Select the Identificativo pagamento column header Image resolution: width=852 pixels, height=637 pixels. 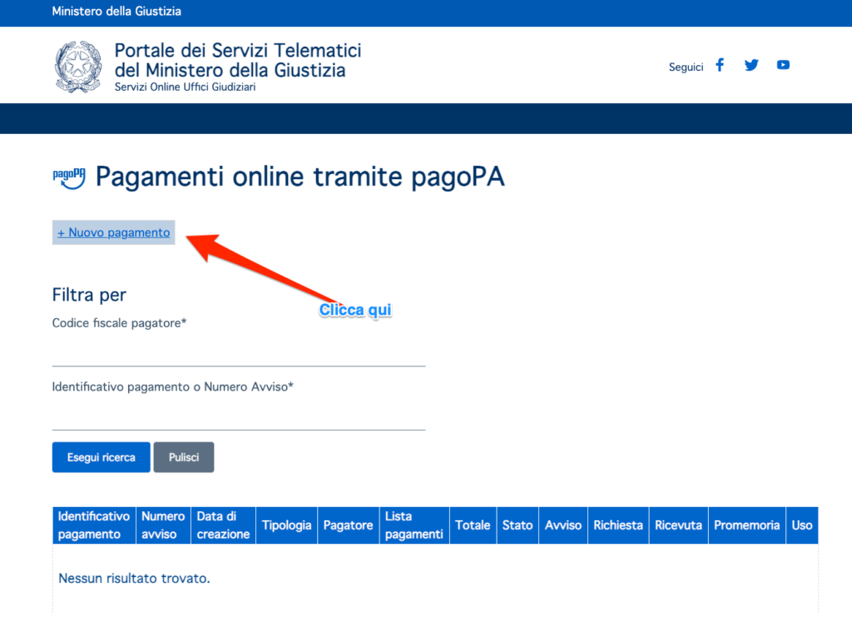(x=94, y=525)
